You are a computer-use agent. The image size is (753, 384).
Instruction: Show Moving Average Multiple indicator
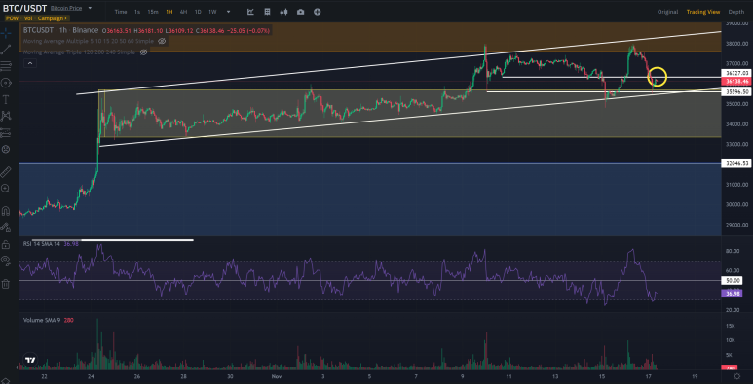(162, 41)
